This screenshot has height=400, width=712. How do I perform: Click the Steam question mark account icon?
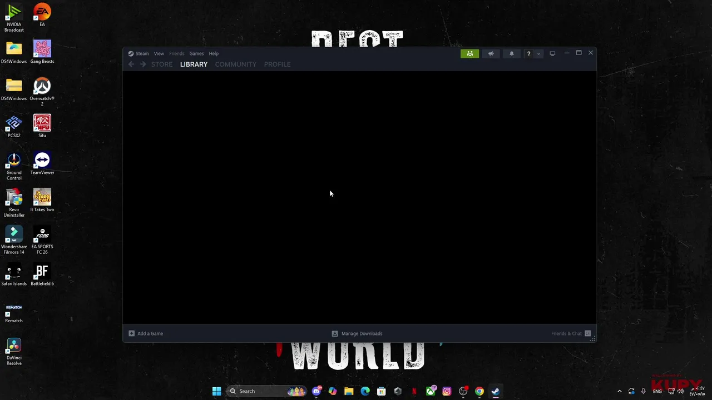tap(528, 53)
